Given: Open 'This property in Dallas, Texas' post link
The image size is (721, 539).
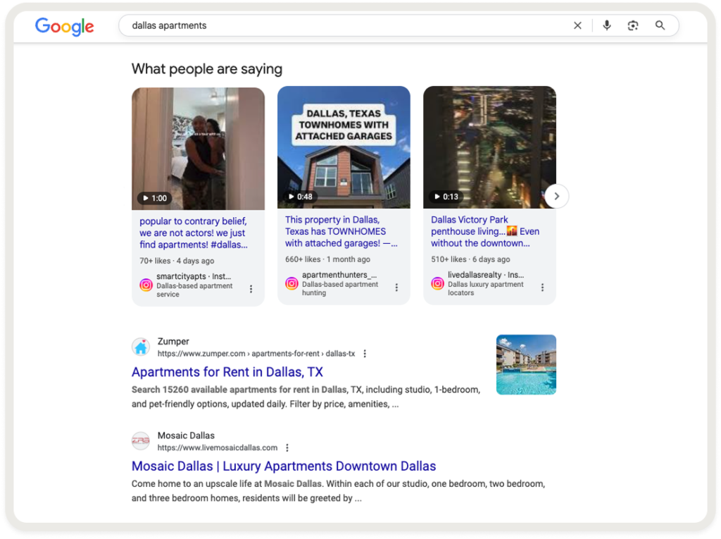Looking at the screenshot, I should 341,232.
